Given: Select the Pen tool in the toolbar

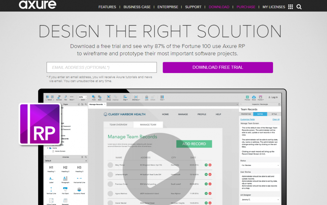Looking at the screenshot, I should [66, 97].
